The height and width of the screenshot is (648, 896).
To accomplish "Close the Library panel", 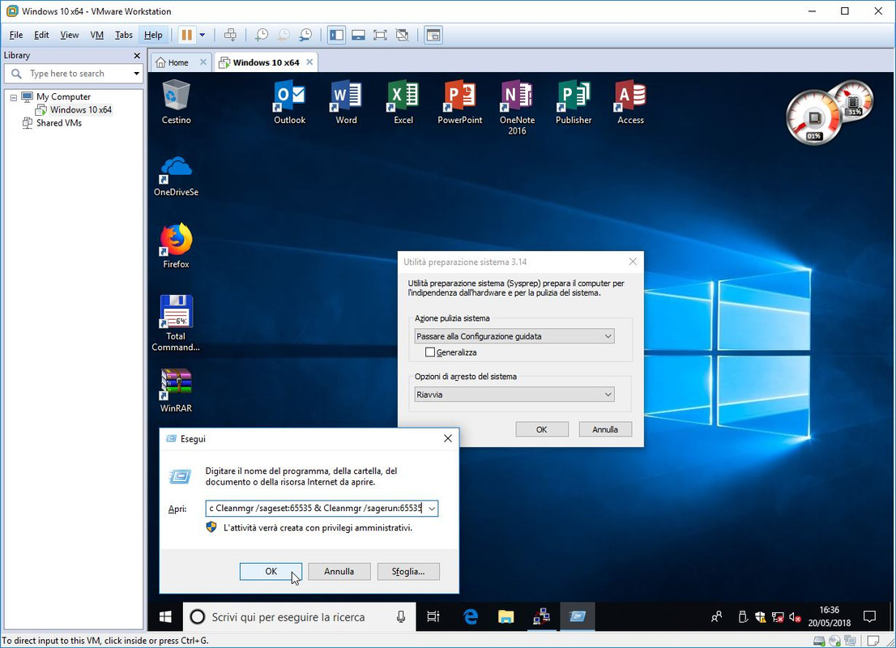I will [137, 55].
